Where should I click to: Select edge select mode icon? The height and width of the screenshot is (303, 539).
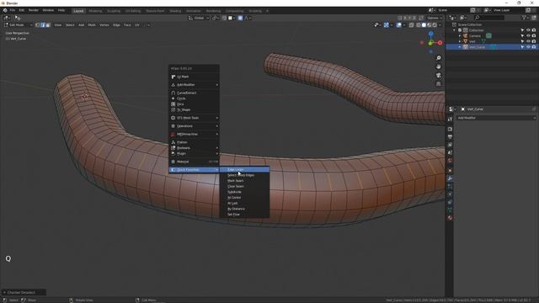click(x=43, y=25)
